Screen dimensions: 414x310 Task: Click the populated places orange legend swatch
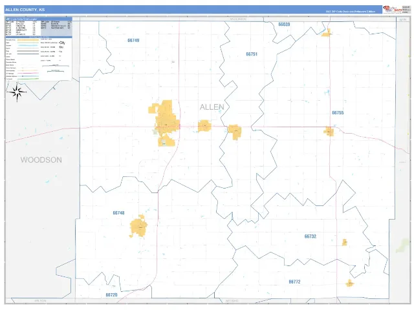28,40
